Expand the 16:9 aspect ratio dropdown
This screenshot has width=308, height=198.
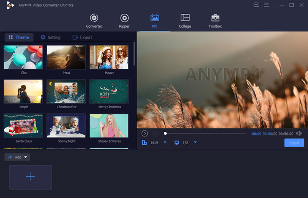[x=165, y=142]
